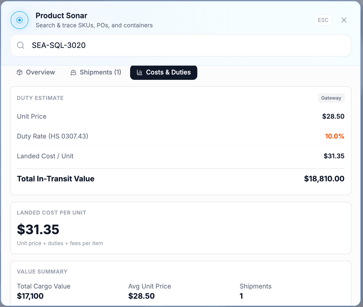Viewport: 363px width, 307px height.
Task: Click the Avg Unit Price value
Action: click(x=141, y=296)
